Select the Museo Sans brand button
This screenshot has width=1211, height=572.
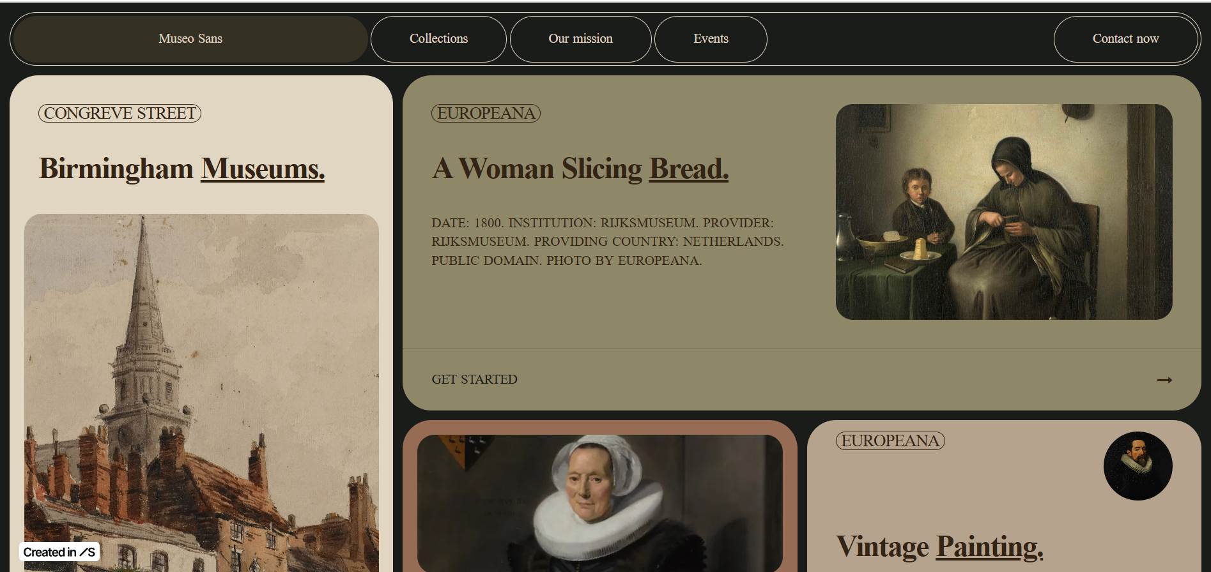[190, 39]
